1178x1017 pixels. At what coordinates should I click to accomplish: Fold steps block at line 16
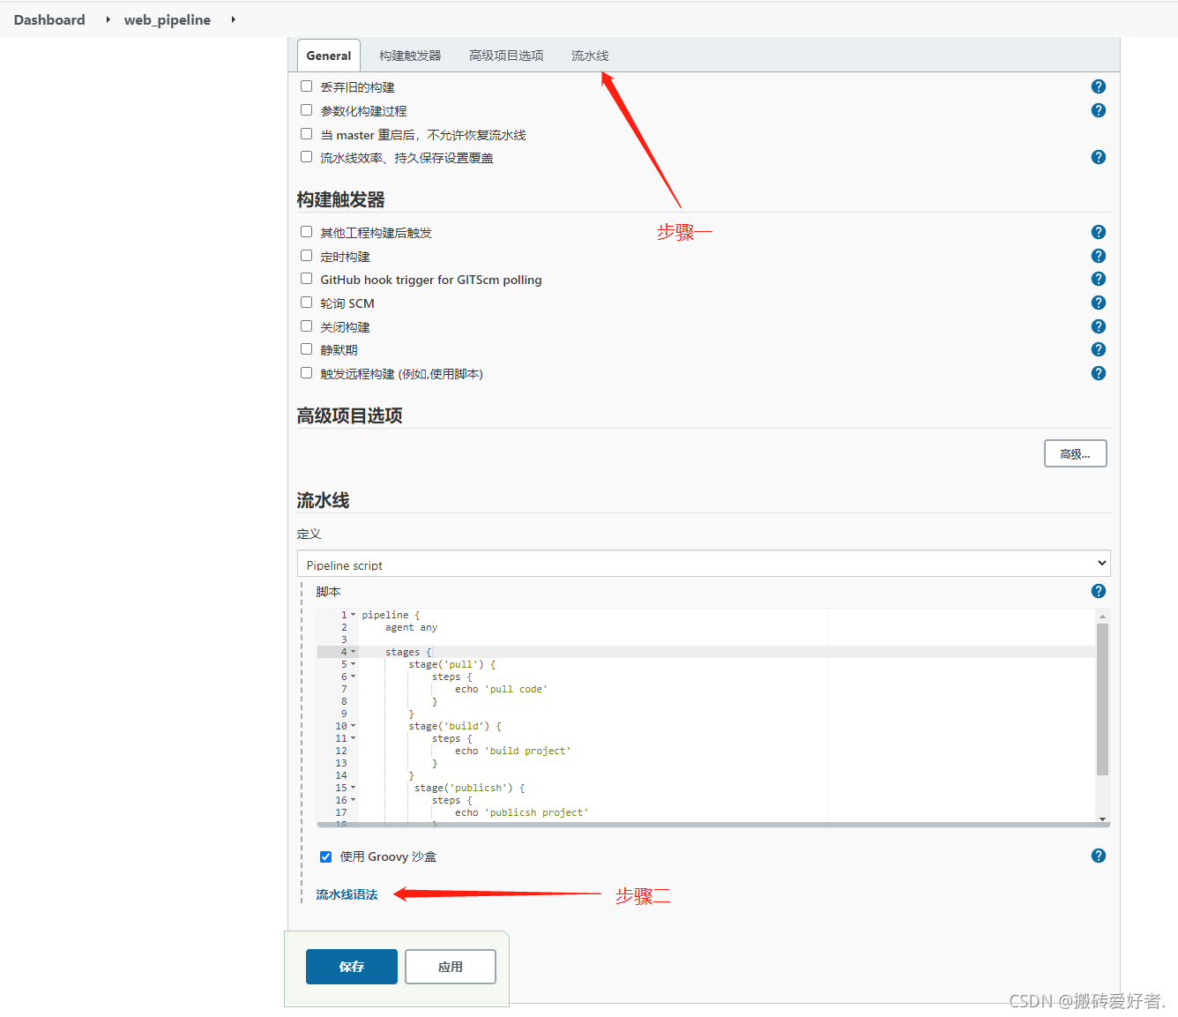pyautogui.click(x=354, y=800)
